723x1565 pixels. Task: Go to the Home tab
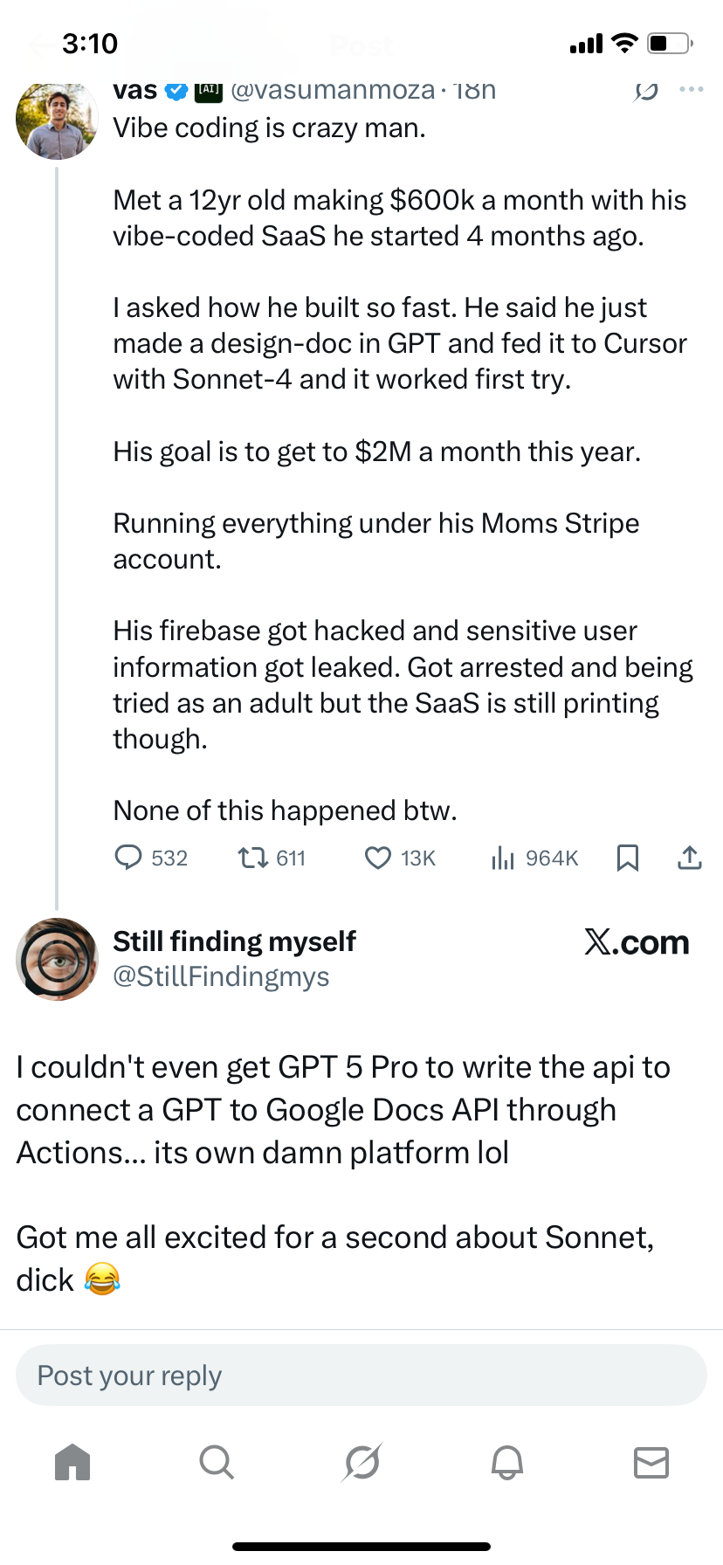point(72,1461)
